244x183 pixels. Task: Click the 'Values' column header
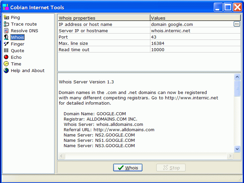(196, 18)
